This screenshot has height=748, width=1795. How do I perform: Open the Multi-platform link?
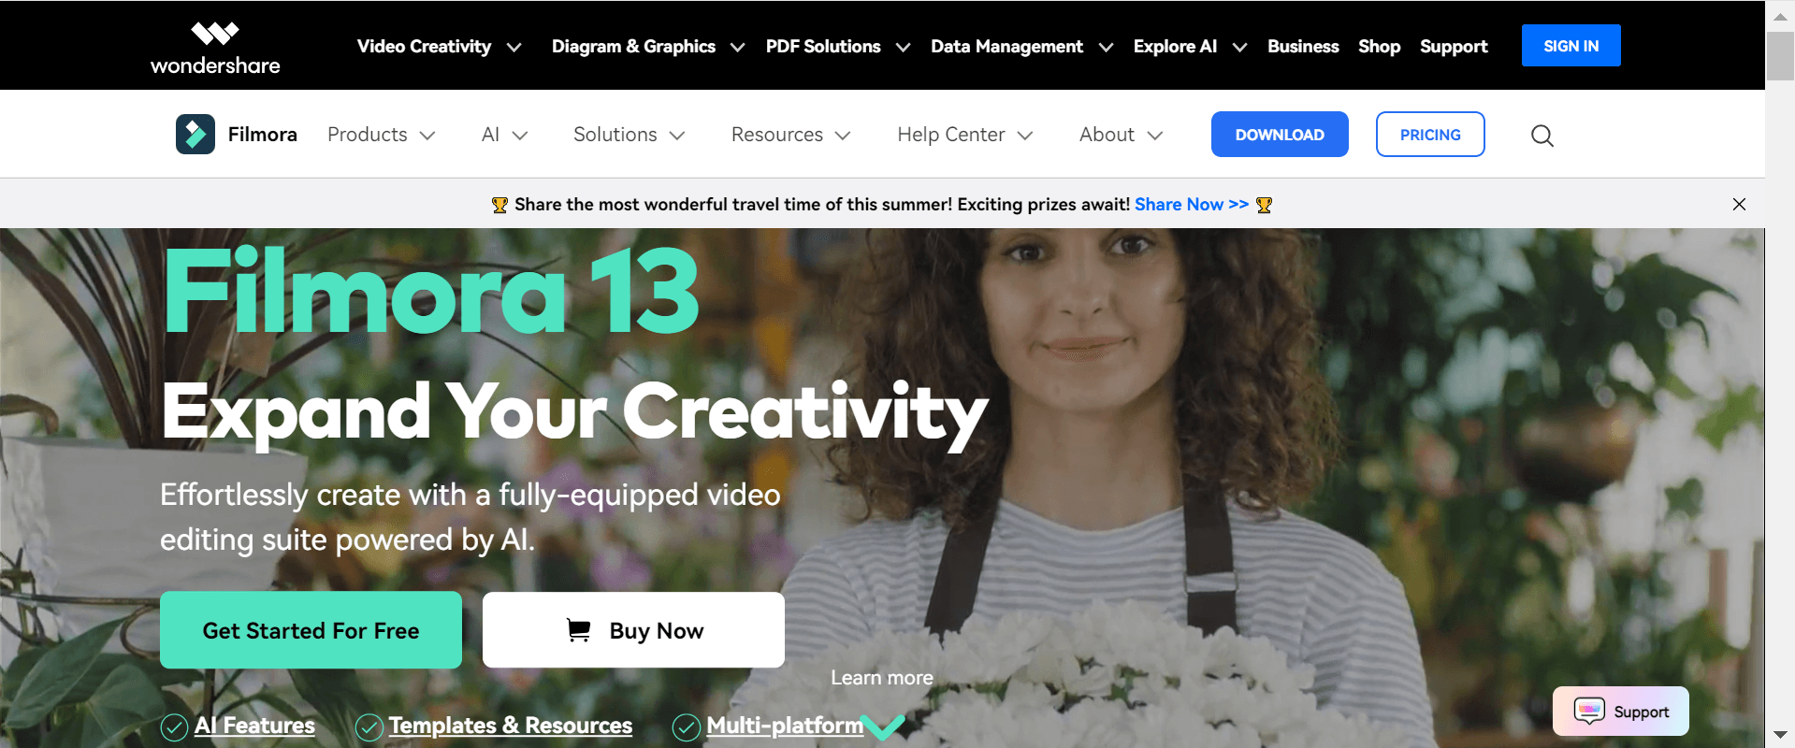tap(785, 726)
